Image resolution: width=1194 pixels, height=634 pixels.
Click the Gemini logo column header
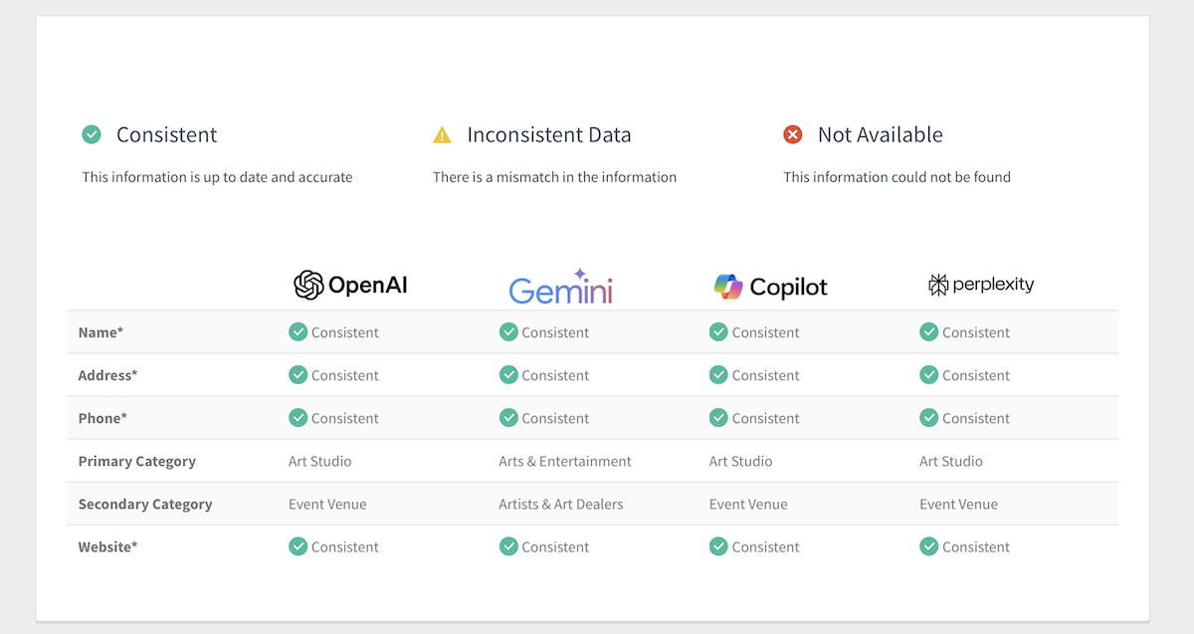tap(561, 286)
